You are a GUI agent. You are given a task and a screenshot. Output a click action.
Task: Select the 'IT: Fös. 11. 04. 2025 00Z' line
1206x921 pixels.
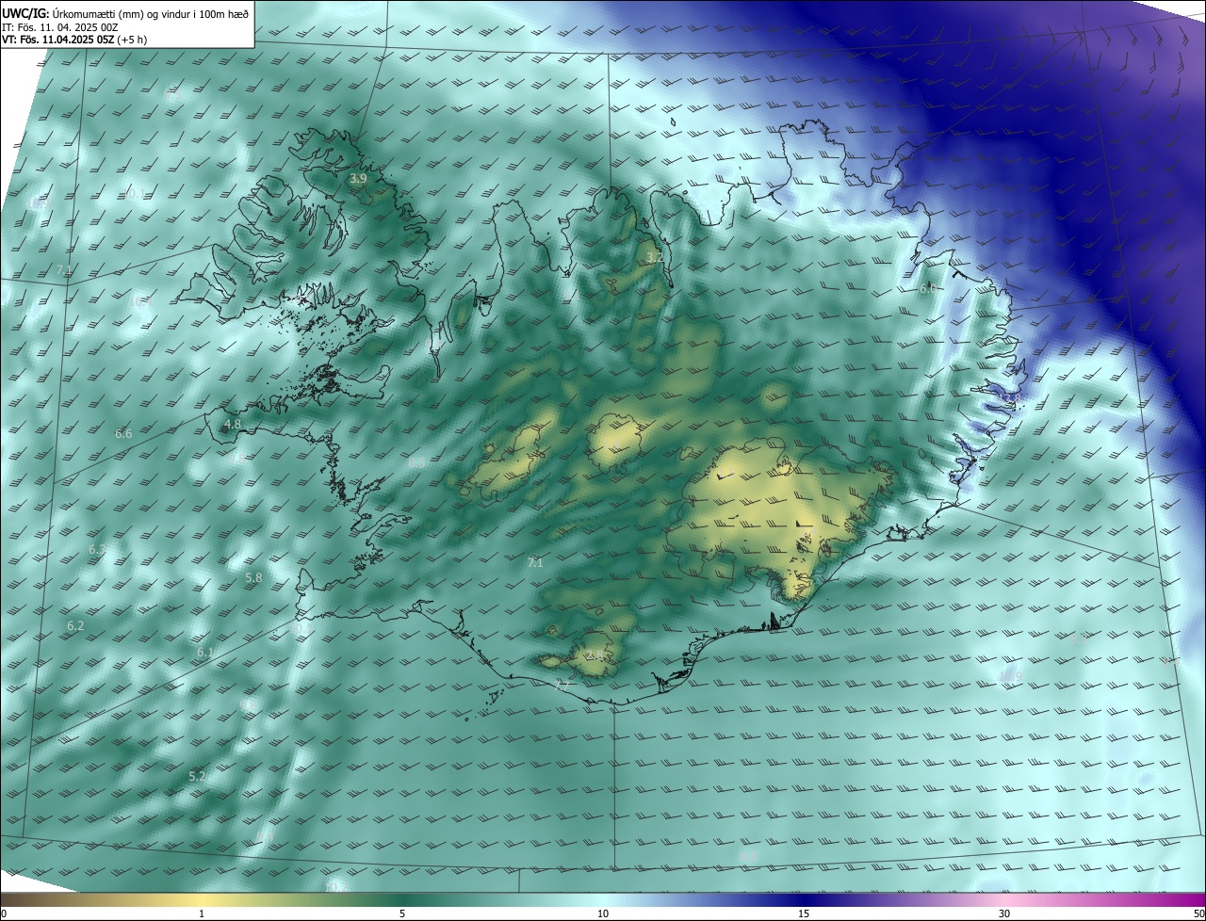coord(60,27)
